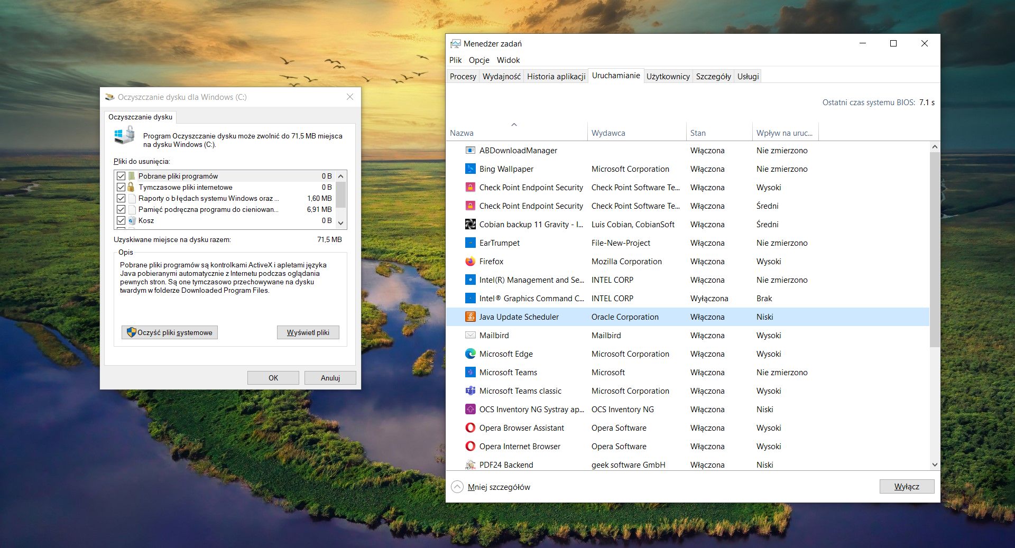1015x548 pixels.
Task: Uncheck Tymczasowe pliki internetowe
Action: 121,187
